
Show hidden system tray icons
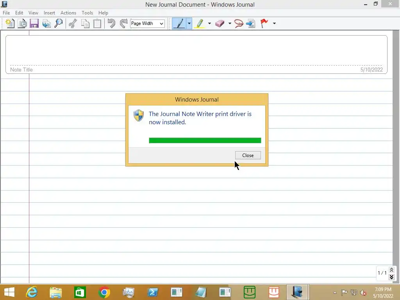(x=335, y=293)
